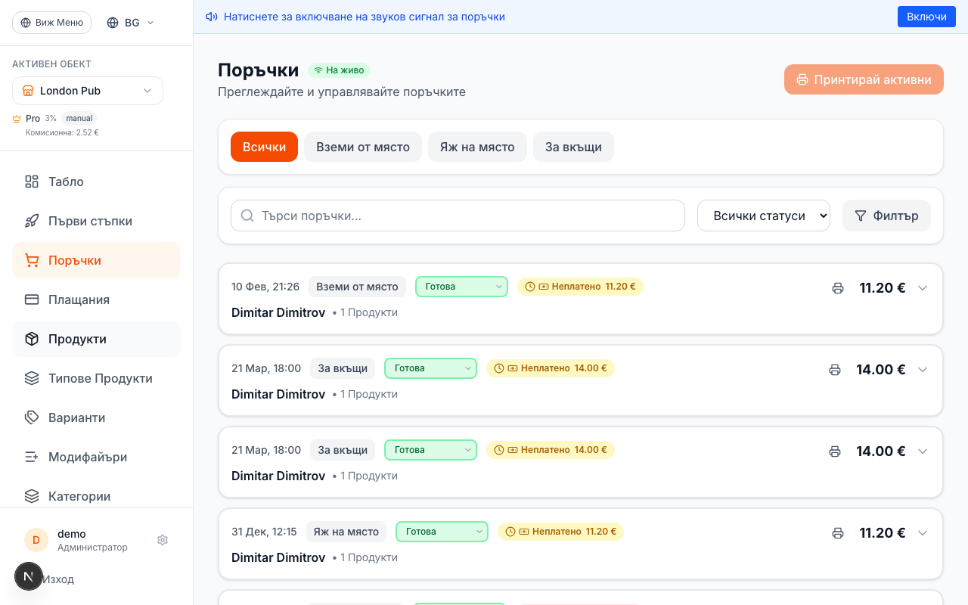Select the Плащания card icon
Screen dimensions: 968x605
click(x=31, y=299)
